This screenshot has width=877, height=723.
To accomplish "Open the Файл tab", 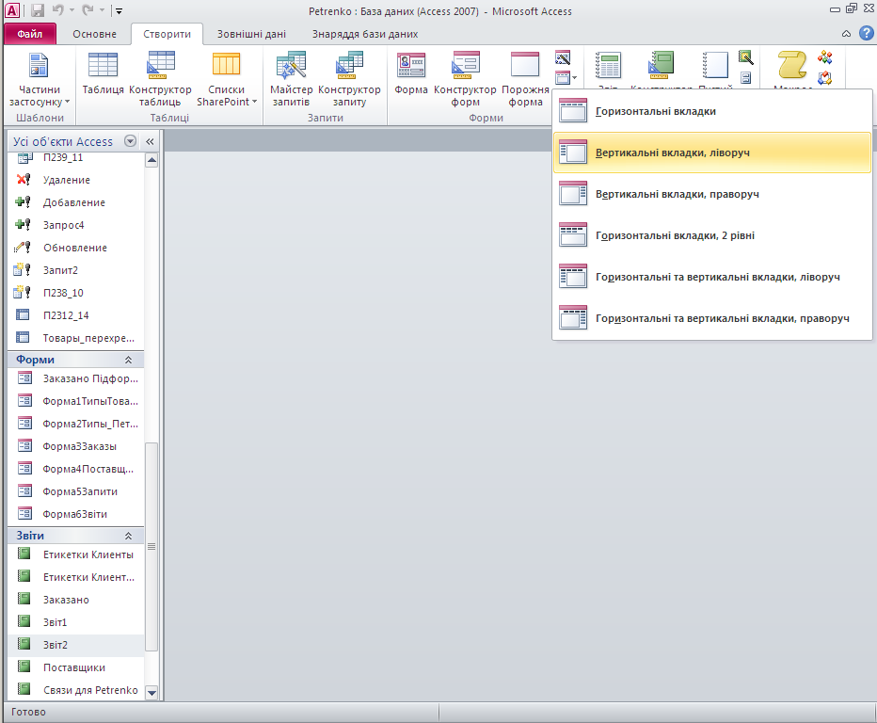I will [30, 34].
